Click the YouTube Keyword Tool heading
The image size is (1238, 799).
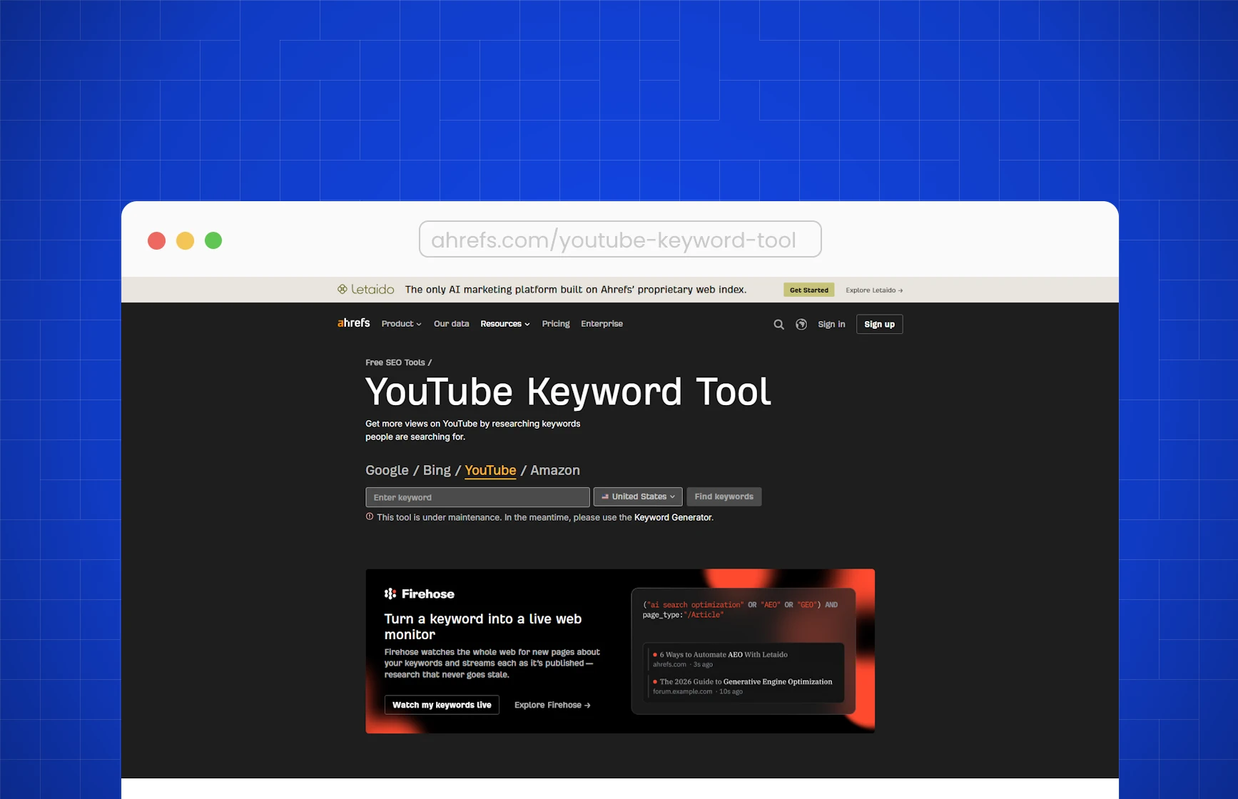coord(568,392)
